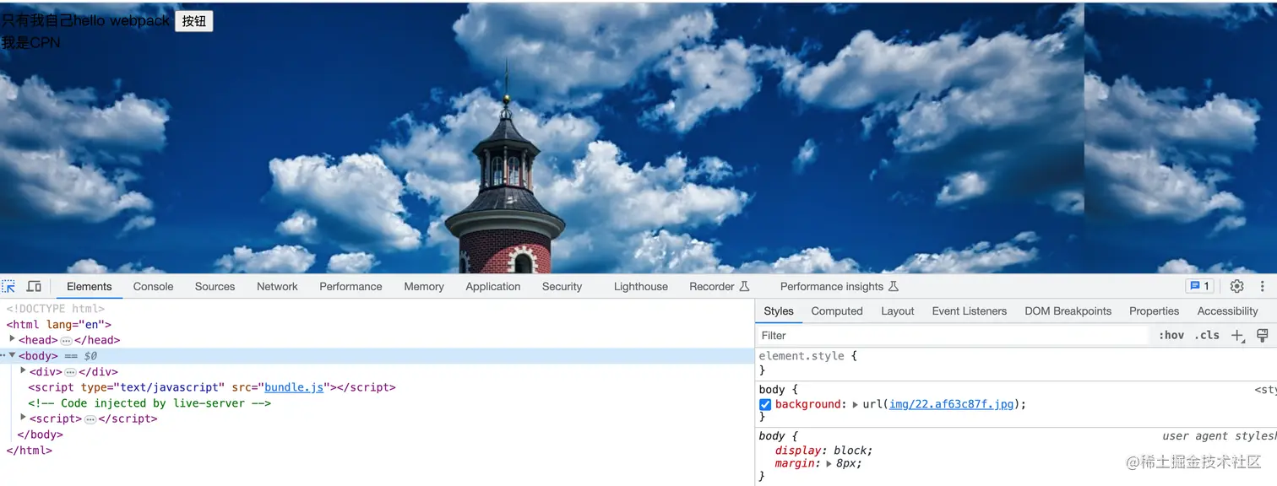Expand the div element node
This screenshot has height=486, width=1277.
[x=24, y=370]
